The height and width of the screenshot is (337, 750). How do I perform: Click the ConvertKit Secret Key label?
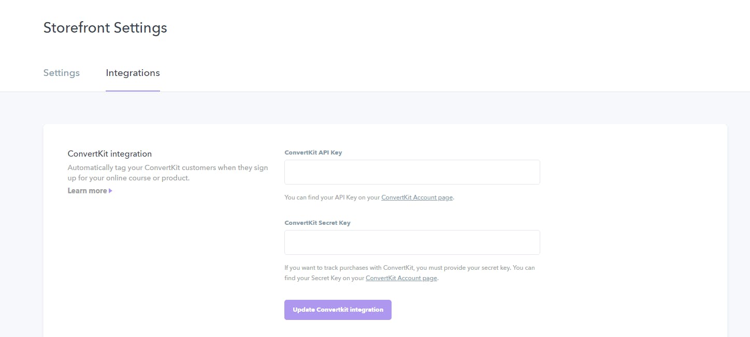318,223
